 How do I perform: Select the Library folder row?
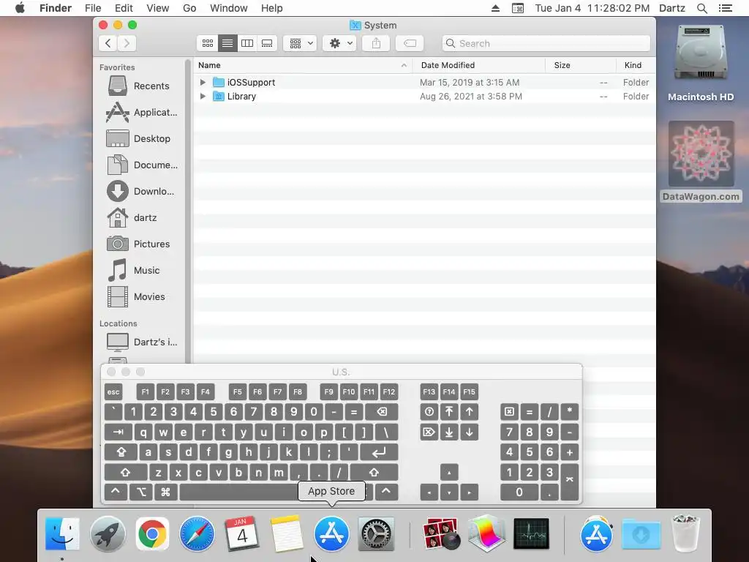(424, 96)
